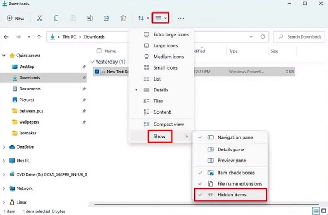This screenshot has height=215, width=328.
Task: Click the Search Downloads field
Action: point(299,37)
